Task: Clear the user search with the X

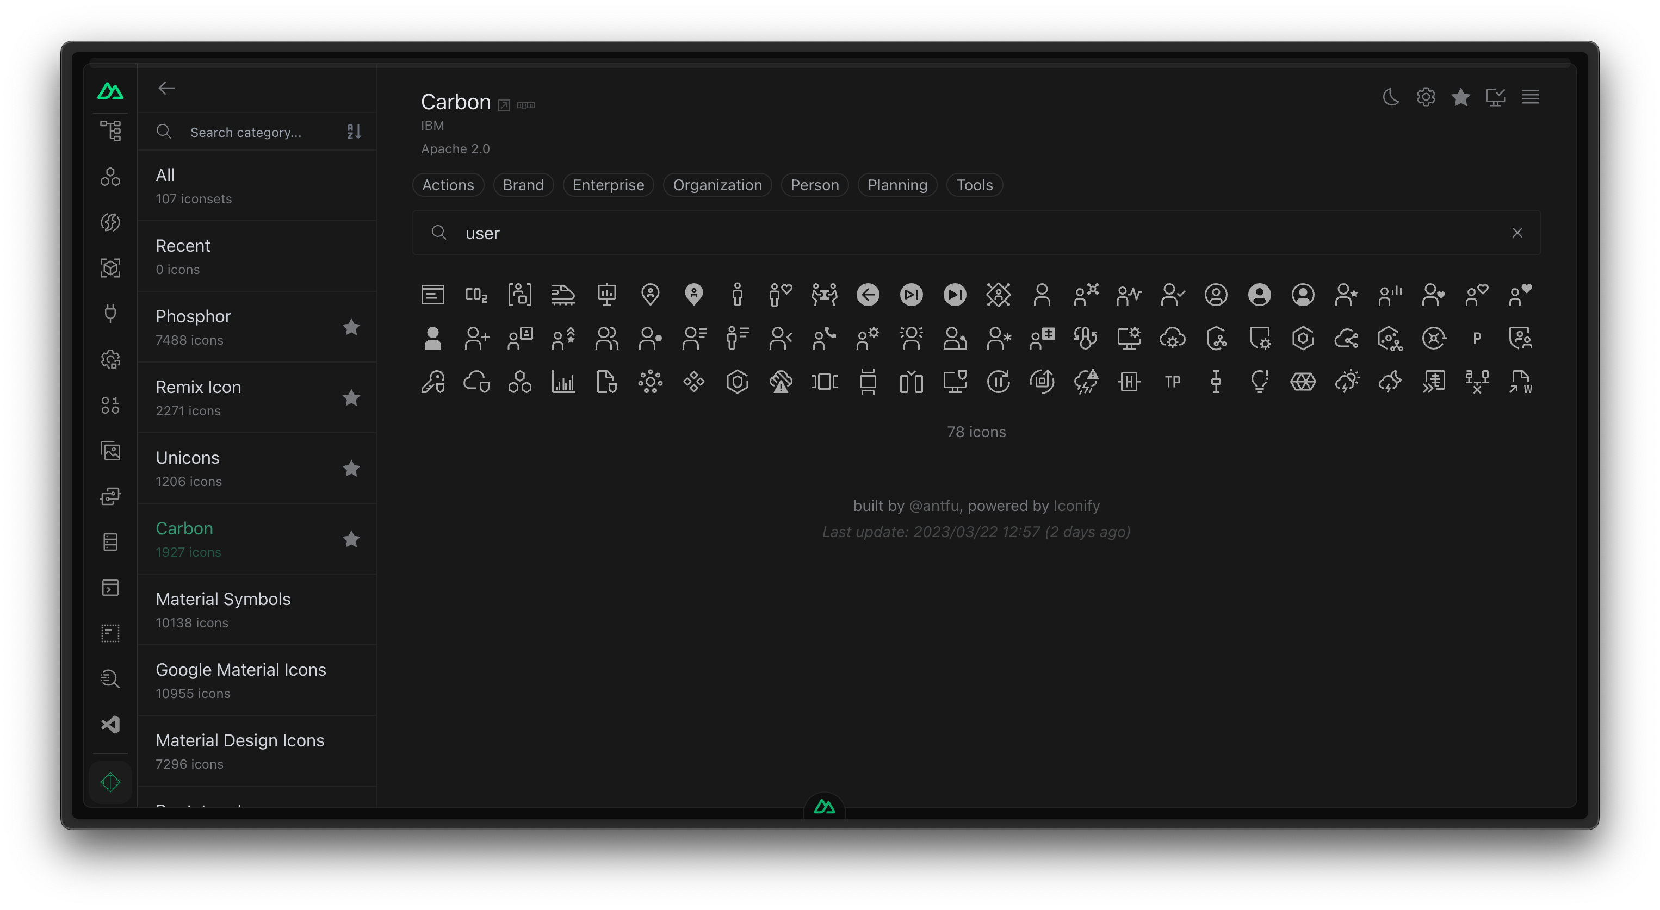Action: click(1517, 233)
